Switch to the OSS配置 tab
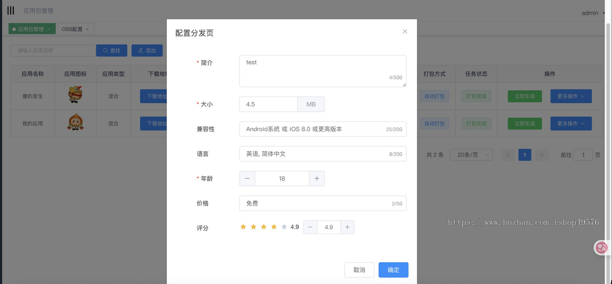This screenshot has width=612, height=284. (72, 29)
